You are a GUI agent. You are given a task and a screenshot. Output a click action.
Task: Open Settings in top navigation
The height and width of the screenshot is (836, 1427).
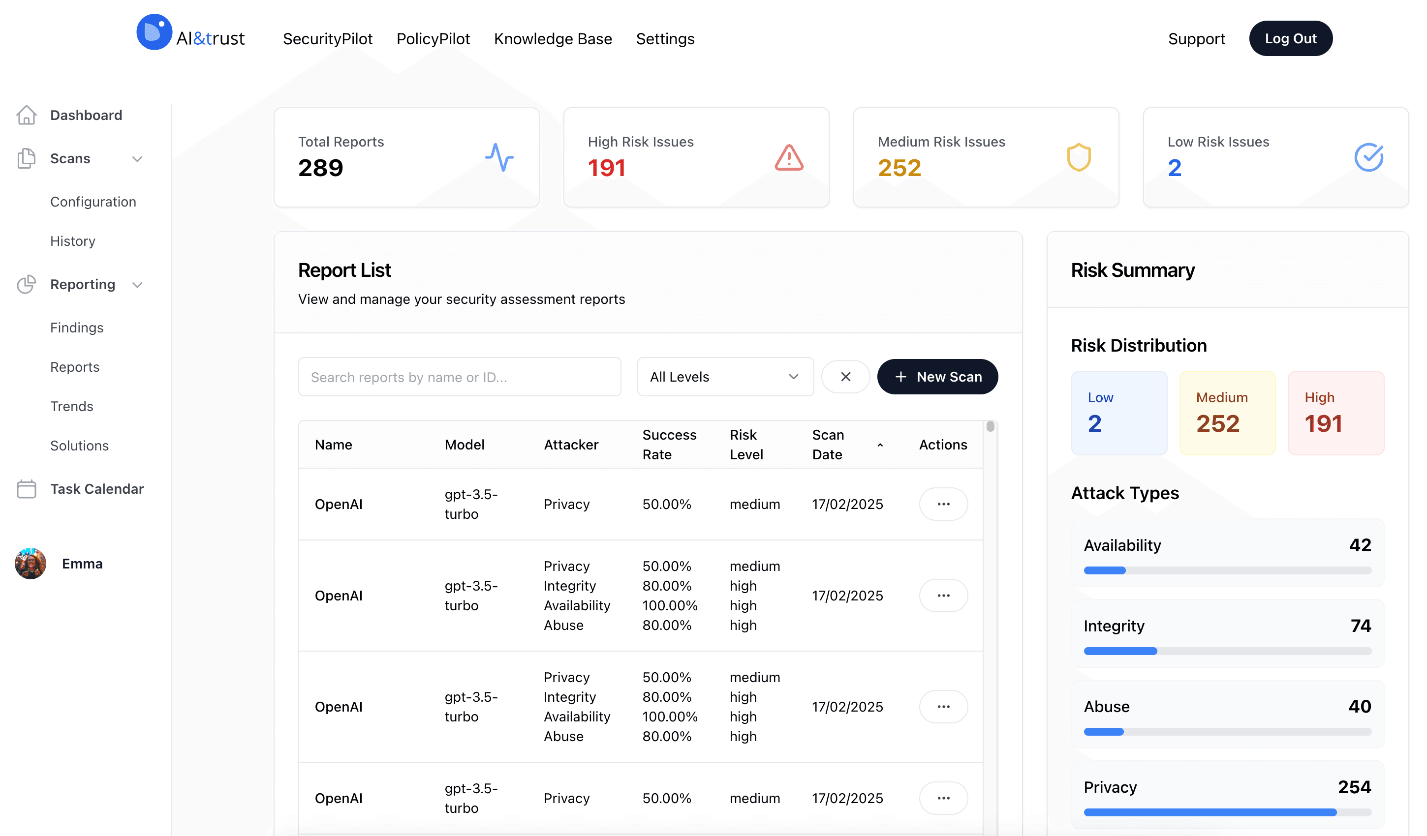pyautogui.click(x=665, y=38)
